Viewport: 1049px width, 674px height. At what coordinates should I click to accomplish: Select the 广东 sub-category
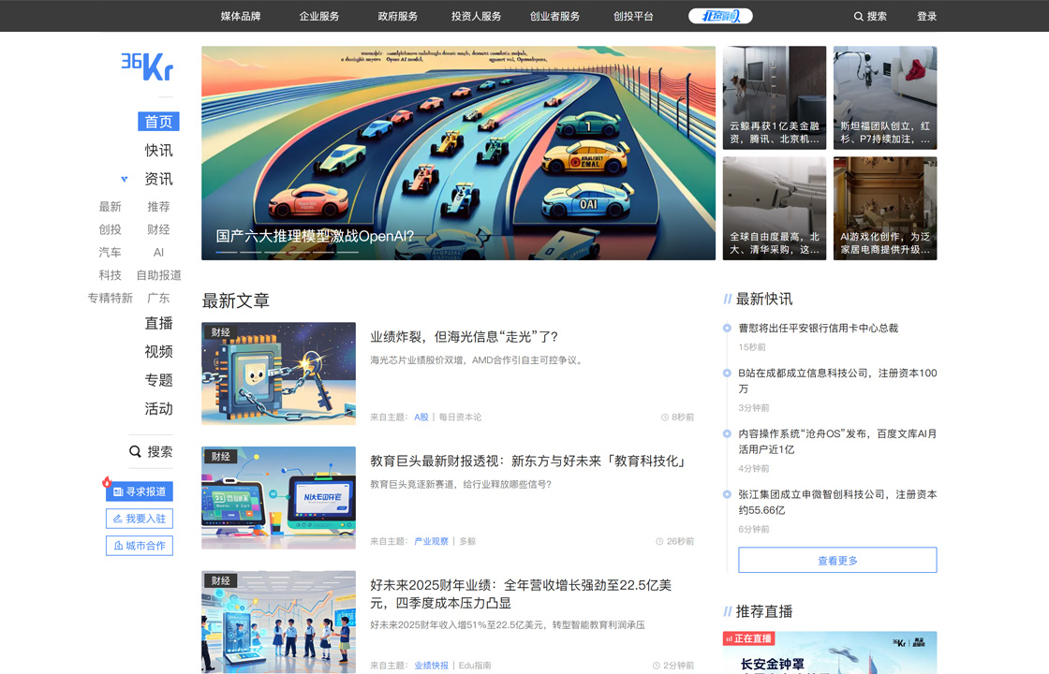pos(158,298)
